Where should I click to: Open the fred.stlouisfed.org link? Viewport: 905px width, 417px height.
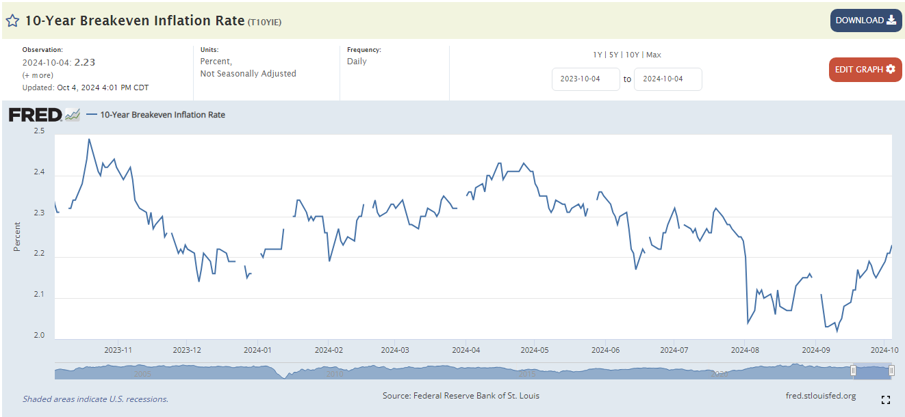(x=821, y=396)
